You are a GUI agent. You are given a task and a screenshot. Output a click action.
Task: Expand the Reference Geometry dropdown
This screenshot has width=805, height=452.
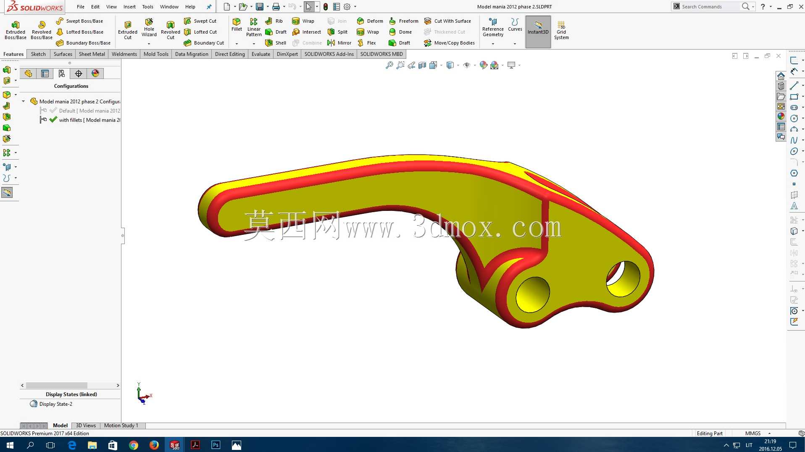(493, 44)
